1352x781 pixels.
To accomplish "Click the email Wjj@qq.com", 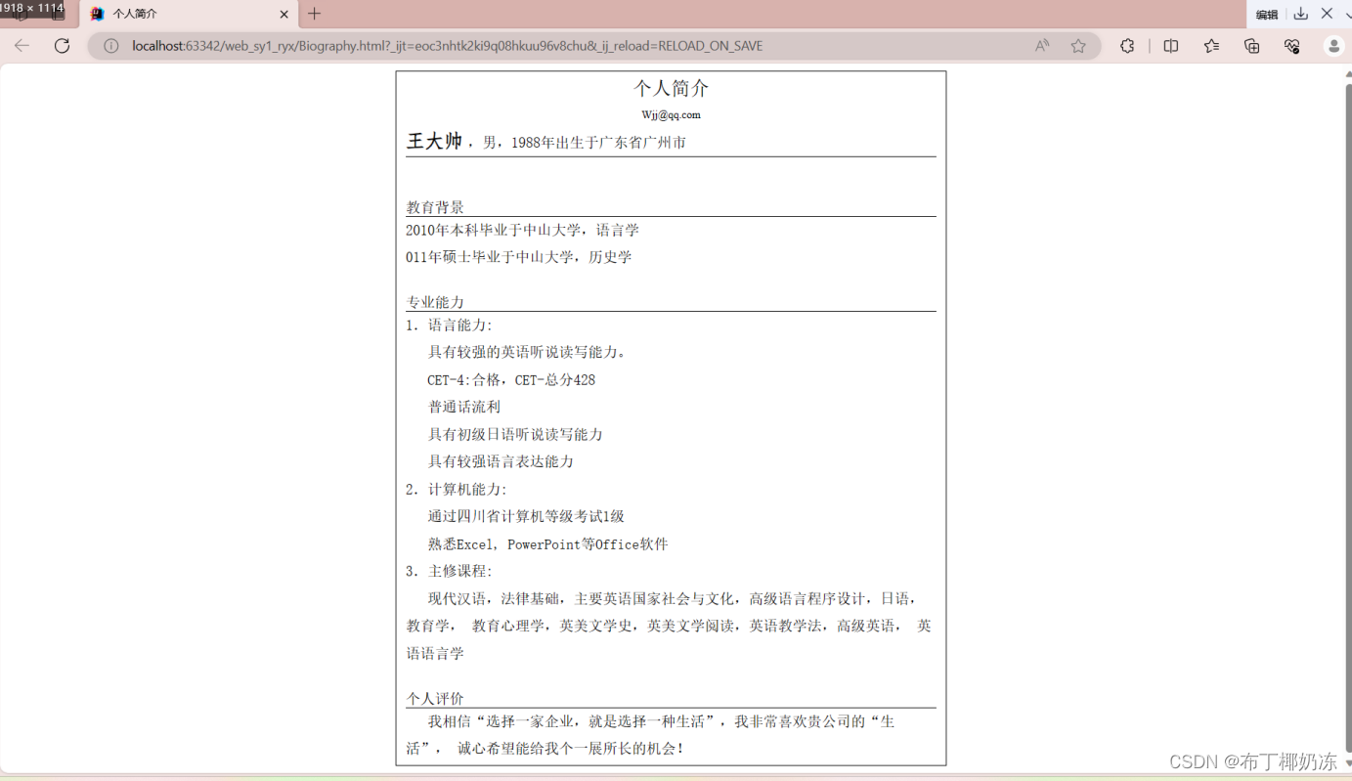I will coord(671,114).
